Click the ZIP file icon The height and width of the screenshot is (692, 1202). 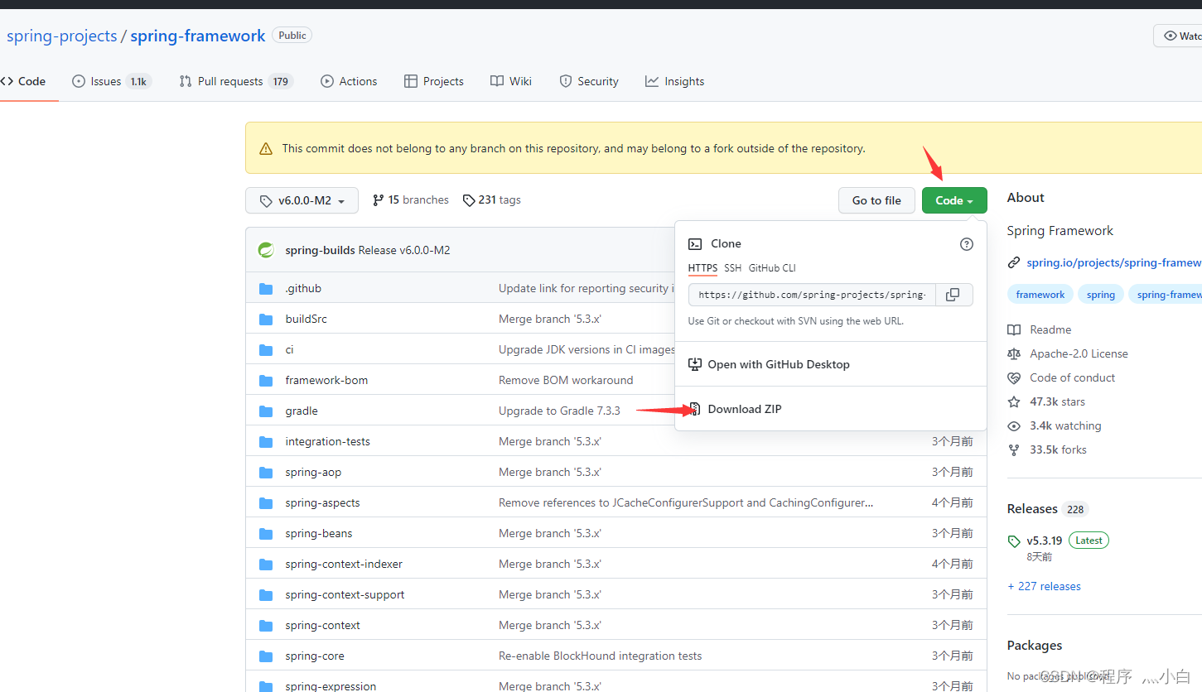point(695,409)
